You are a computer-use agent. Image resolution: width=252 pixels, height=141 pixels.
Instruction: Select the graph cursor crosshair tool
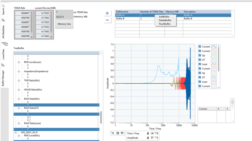coord(113,133)
